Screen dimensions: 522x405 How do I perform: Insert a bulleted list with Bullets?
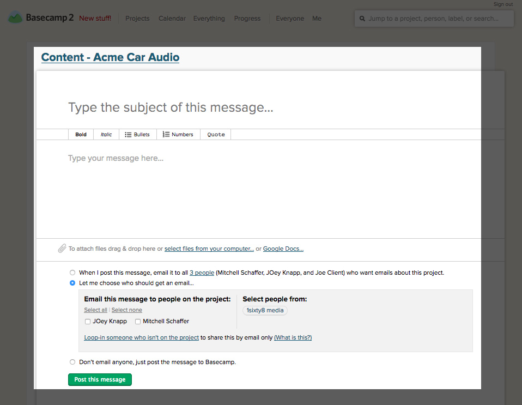click(138, 135)
